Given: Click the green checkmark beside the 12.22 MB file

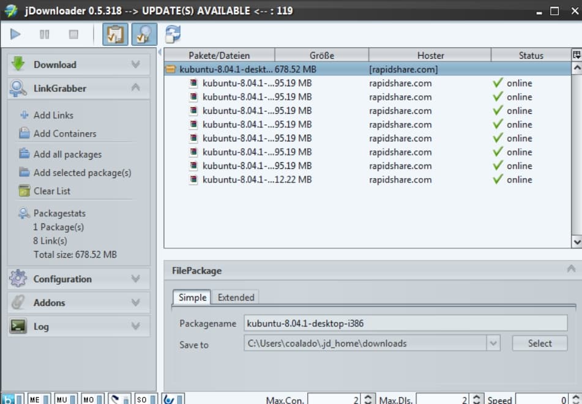Looking at the screenshot, I should 498,179.
